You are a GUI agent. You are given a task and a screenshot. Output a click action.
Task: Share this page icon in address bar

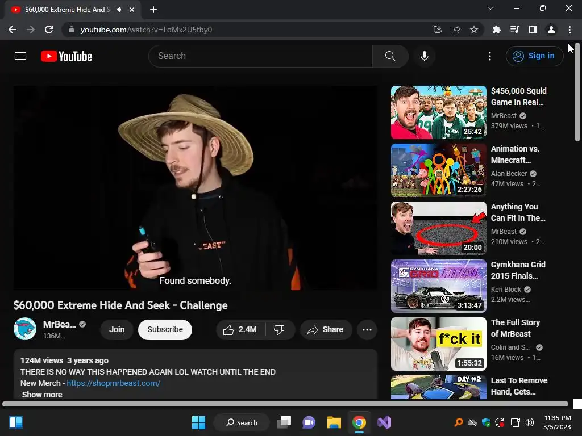coord(456,30)
